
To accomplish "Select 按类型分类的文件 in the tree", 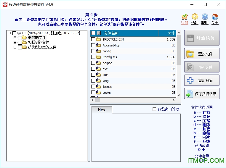I will (42, 47).
